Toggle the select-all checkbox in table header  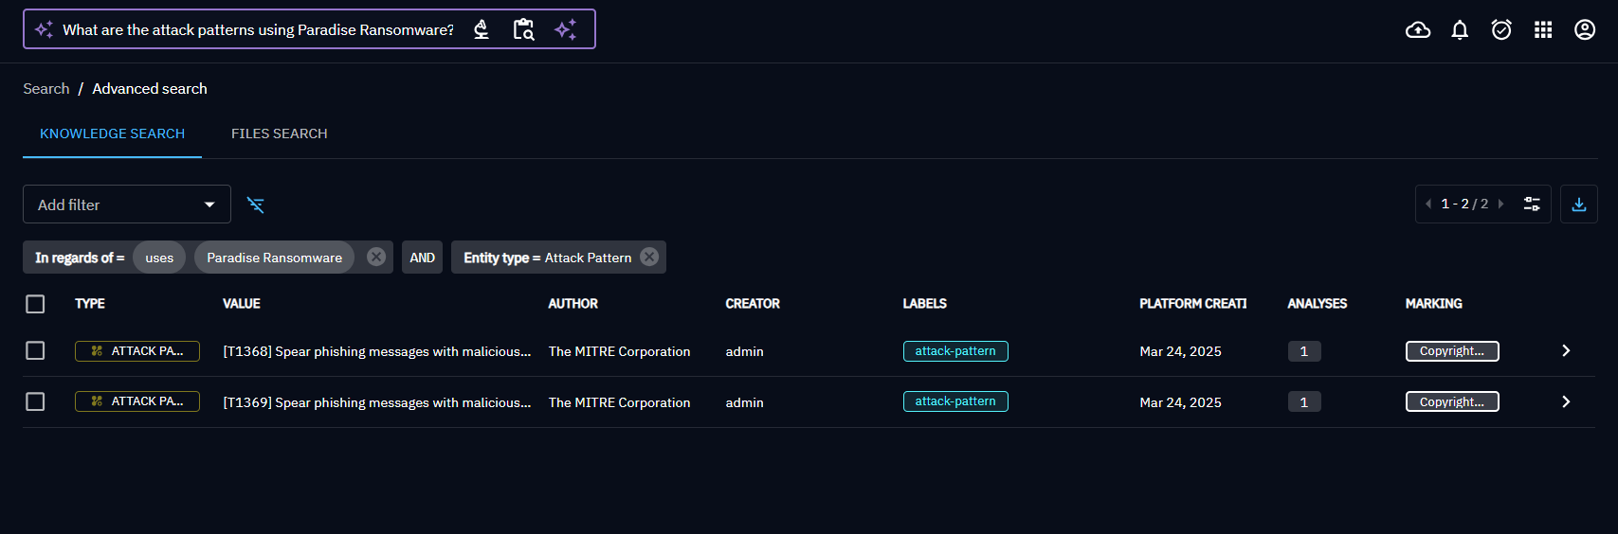(x=35, y=304)
